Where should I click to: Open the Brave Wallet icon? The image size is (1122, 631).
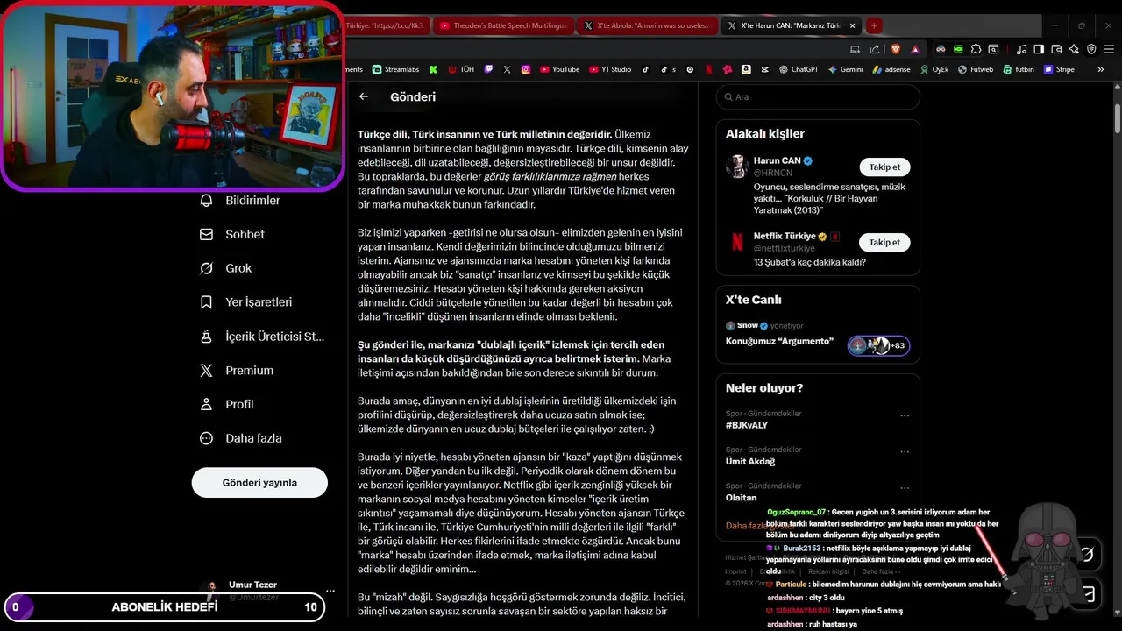tap(1057, 49)
